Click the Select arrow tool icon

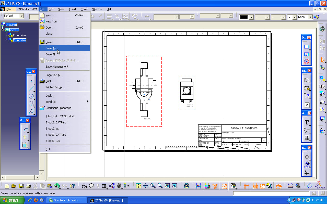323,60
